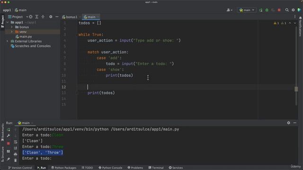303x170 pixels.
Task: Open Version Control tool window
Action: coord(20,168)
